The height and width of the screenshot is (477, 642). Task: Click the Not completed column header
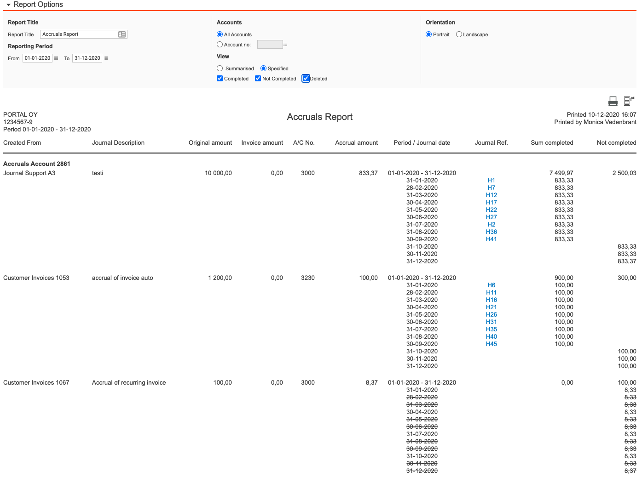tap(616, 143)
